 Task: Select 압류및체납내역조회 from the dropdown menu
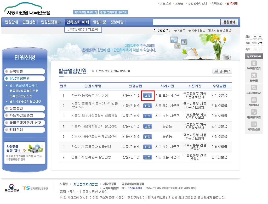point(83,30)
